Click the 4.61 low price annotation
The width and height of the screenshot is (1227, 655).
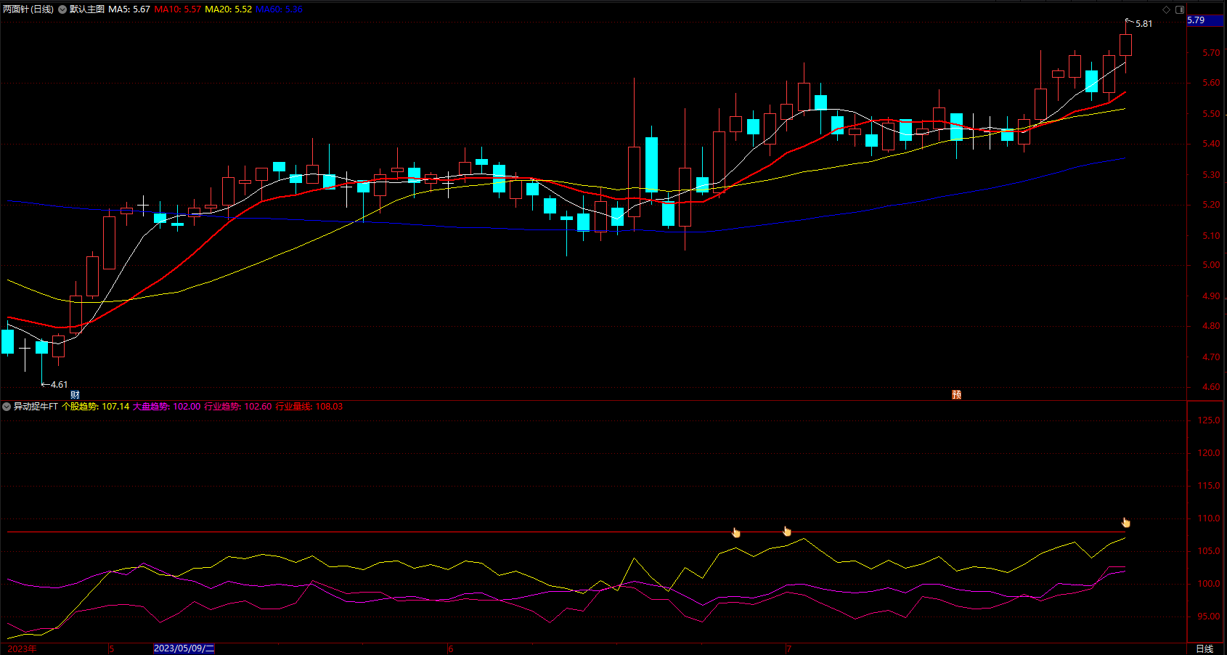(x=59, y=385)
